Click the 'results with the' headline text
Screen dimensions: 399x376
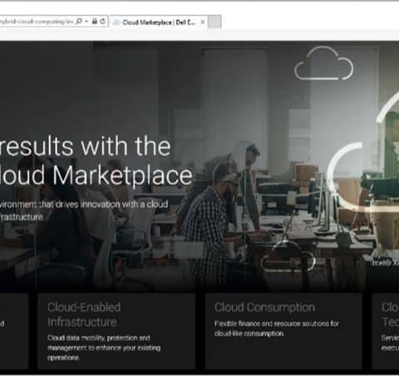click(85, 146)
